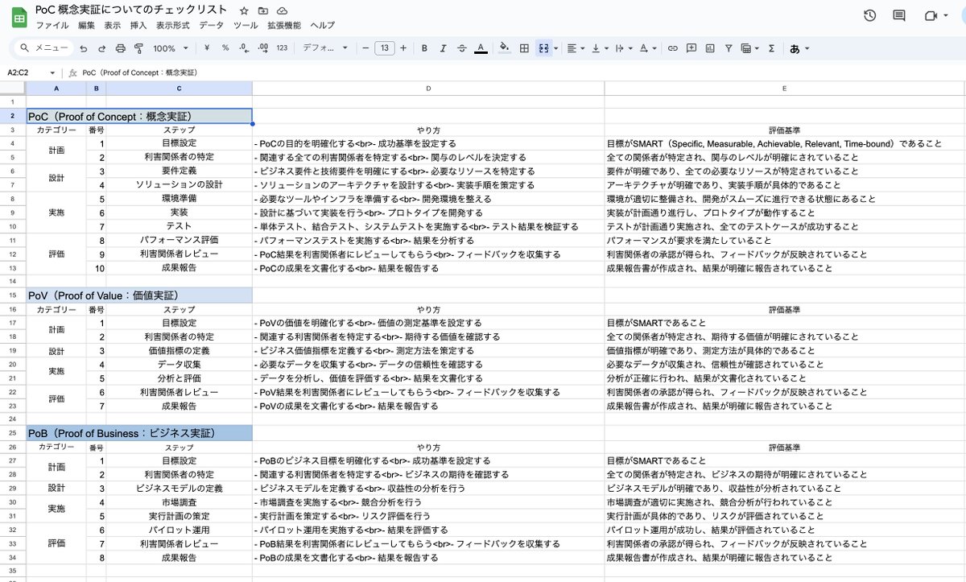Viewport: 966px width, 582px height.
Task: Open the 表示 menu
Action: coord(113,26)
